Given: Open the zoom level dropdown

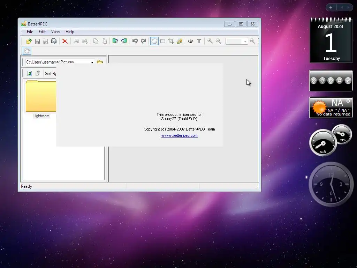Looking at the screenshot, I should [x=245, y=42].
